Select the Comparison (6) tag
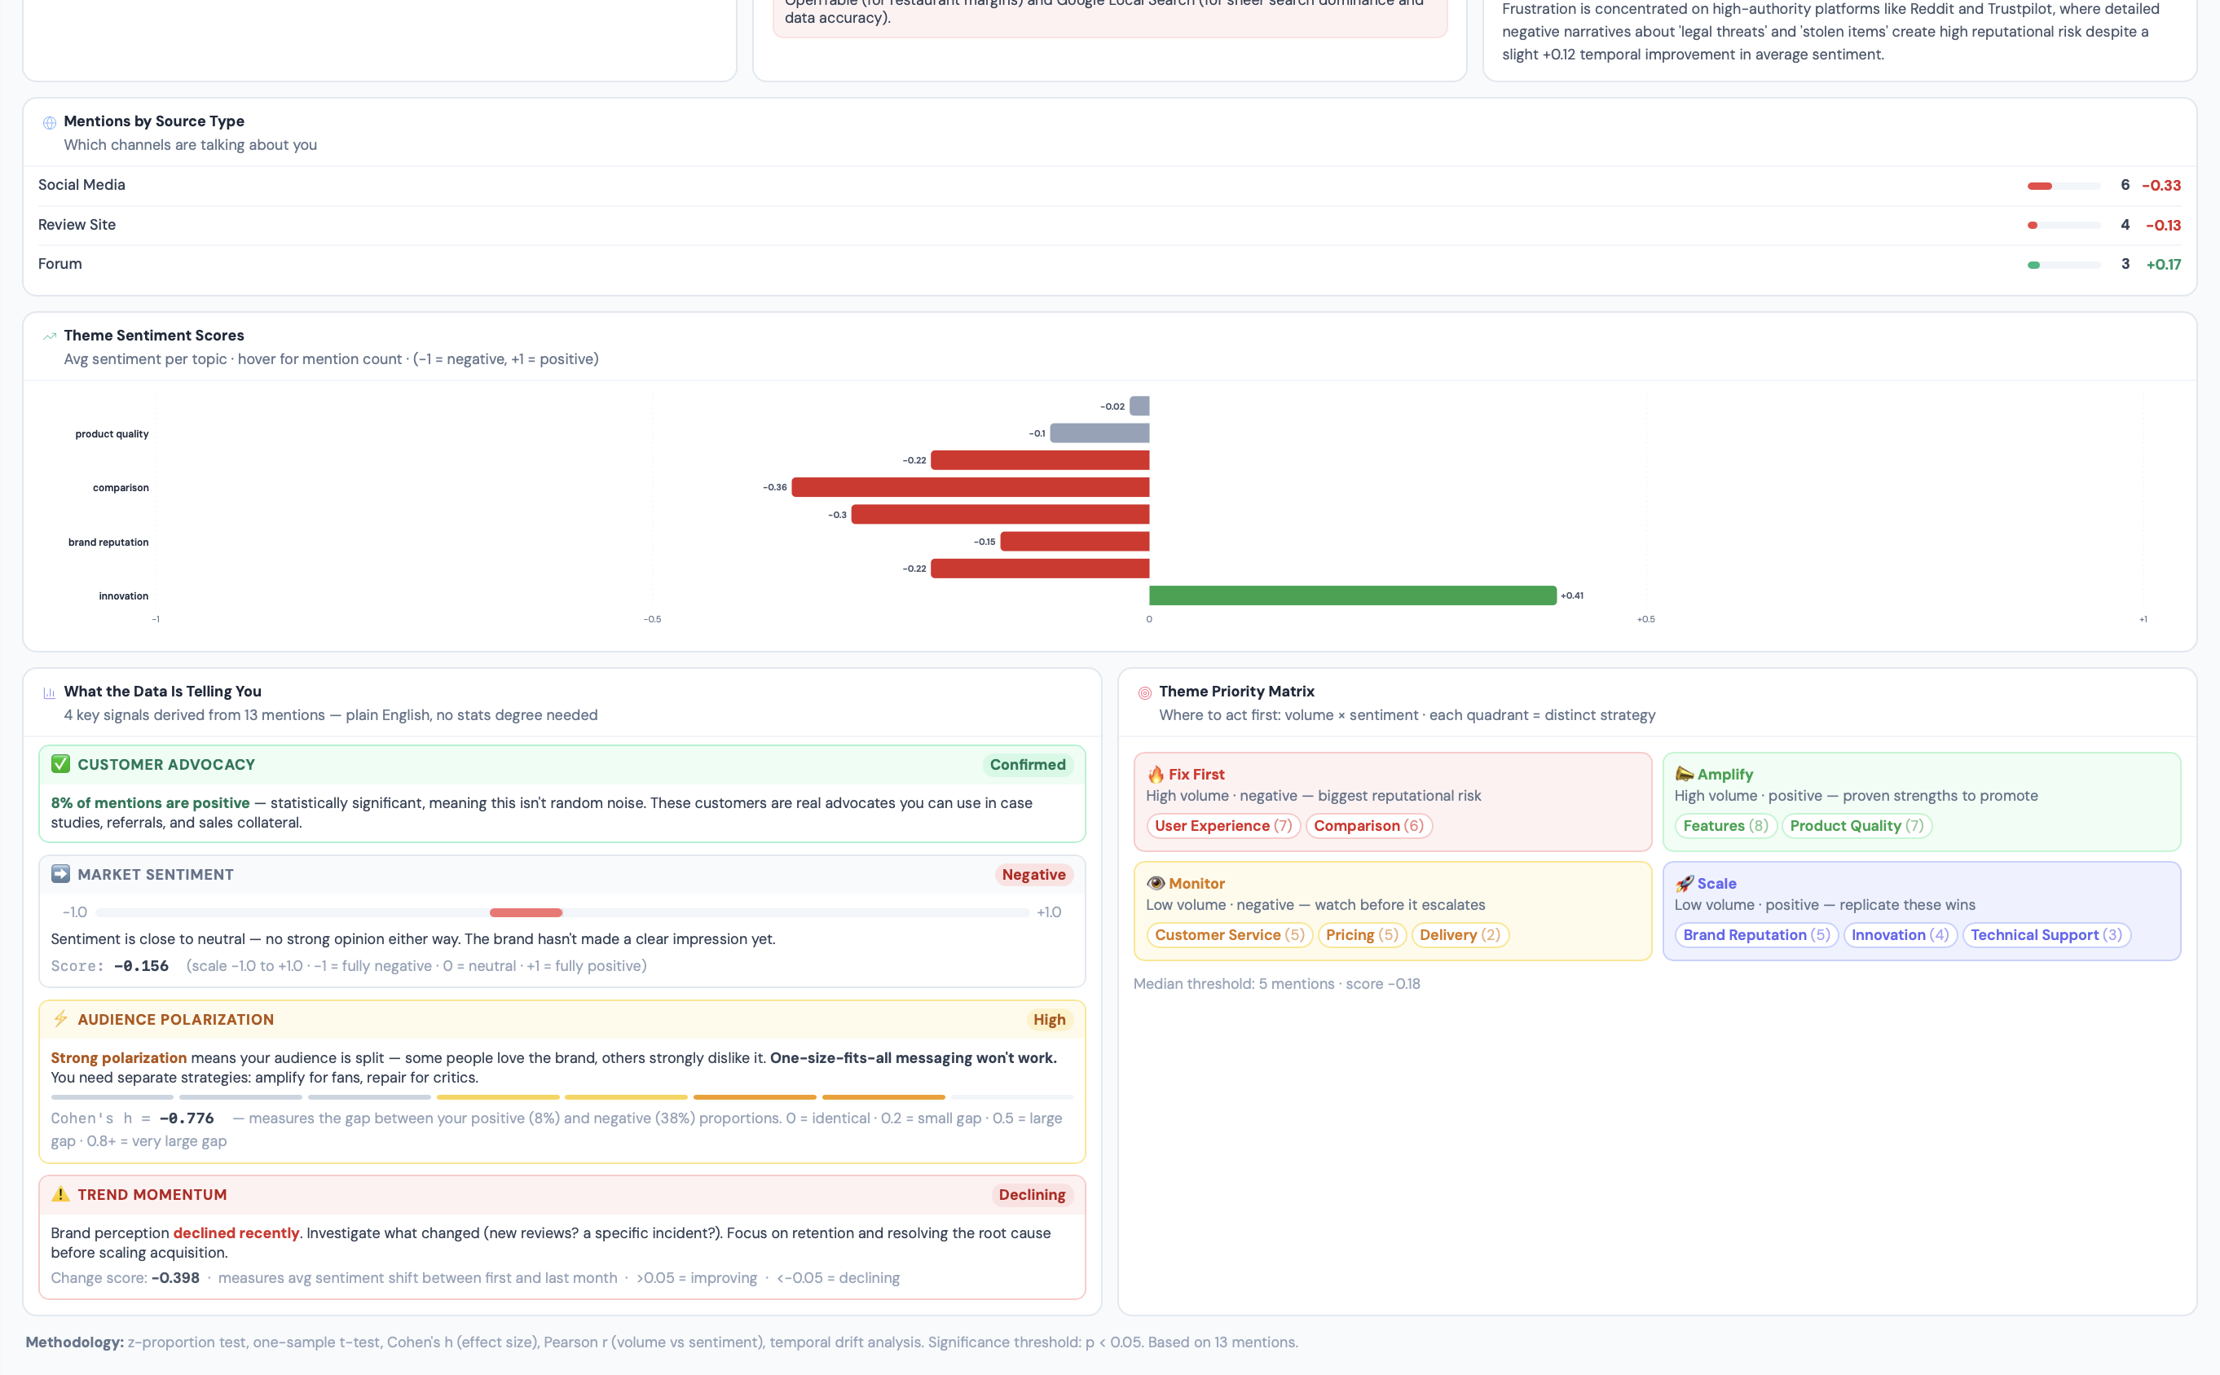The height and width of the screenshot is (1375, 2220). pyautogui.click(x=1368, y=826)
